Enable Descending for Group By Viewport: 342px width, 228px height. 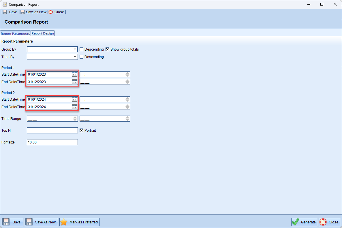(x=81, y=49)
